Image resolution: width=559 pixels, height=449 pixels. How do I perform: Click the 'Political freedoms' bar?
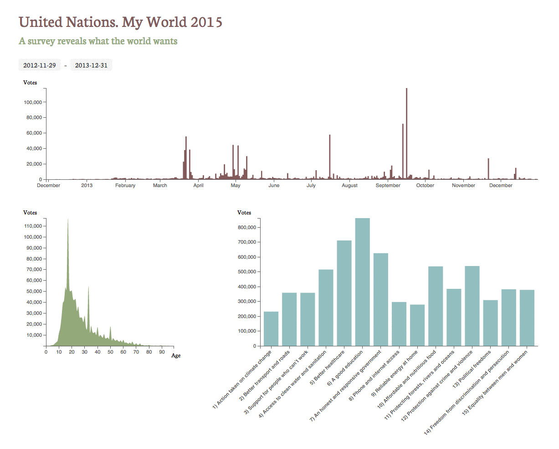[x=491, y=323]
